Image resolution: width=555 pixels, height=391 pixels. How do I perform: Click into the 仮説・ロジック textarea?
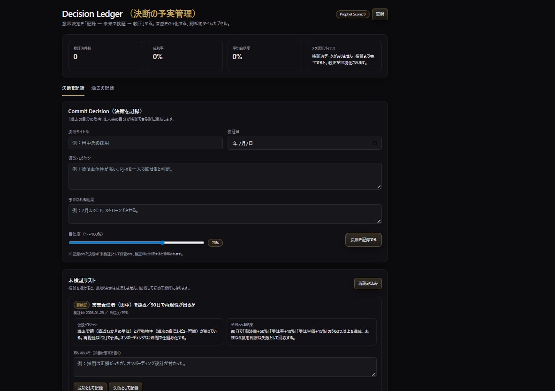coord(225,176)
